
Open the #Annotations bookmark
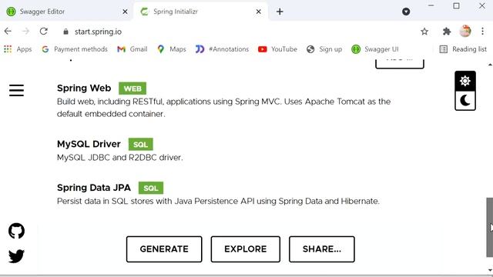click(222, 49)
